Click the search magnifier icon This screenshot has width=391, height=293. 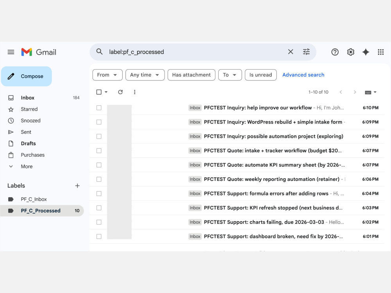point(99,52)
